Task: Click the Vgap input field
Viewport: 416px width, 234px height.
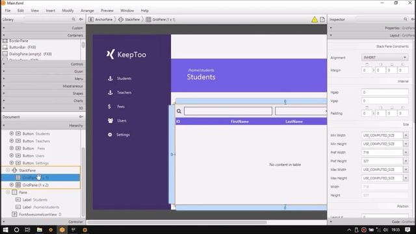Action: coord(385,101)
